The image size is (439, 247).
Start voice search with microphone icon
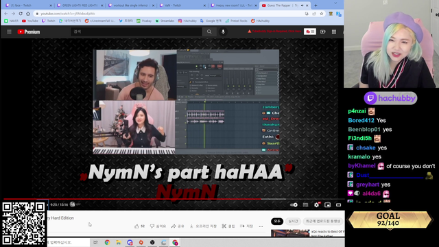[x=223, y=32]
